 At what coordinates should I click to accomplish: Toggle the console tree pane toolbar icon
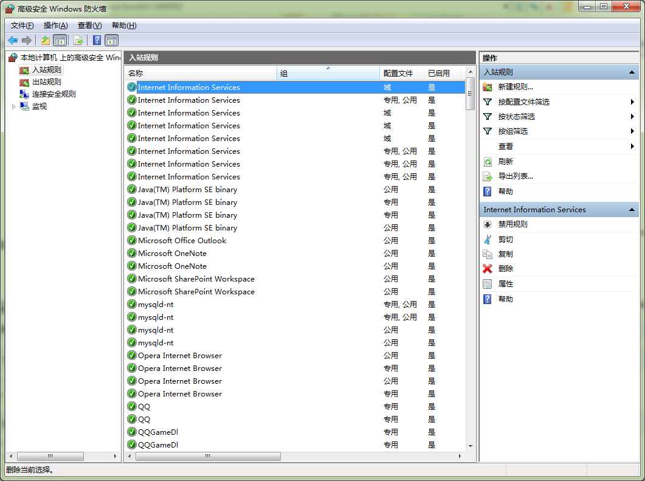[x=60, y=40]
